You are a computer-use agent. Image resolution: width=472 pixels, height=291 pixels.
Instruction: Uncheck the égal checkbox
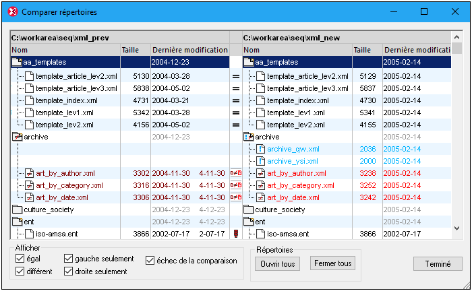tap(20, 259)
